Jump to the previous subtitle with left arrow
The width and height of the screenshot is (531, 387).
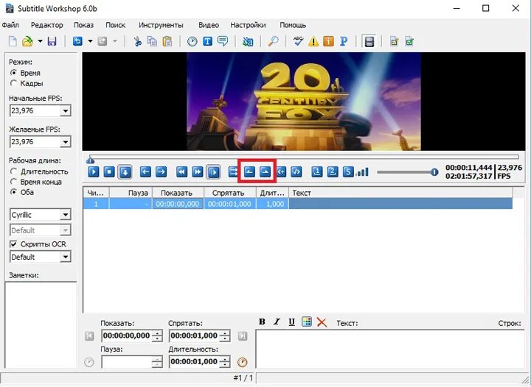point(145,172)
